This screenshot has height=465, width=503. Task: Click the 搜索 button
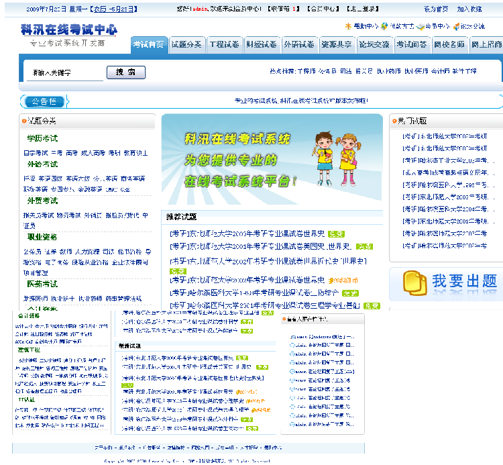pos(126,72)
